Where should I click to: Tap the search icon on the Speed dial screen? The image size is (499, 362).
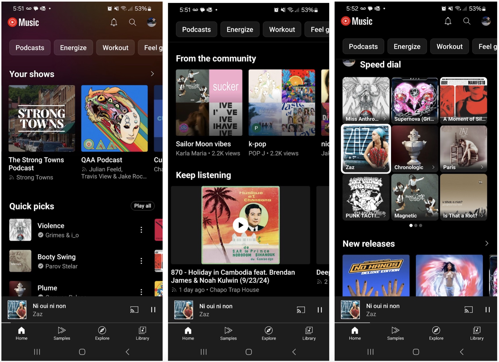tap(467, 21)
